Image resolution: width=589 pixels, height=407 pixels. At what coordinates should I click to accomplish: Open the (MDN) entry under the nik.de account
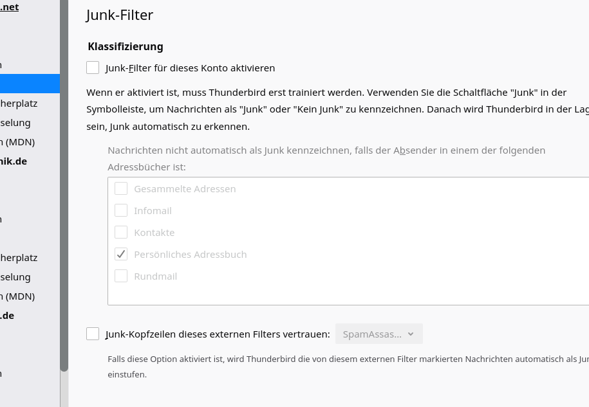(18, 296)
